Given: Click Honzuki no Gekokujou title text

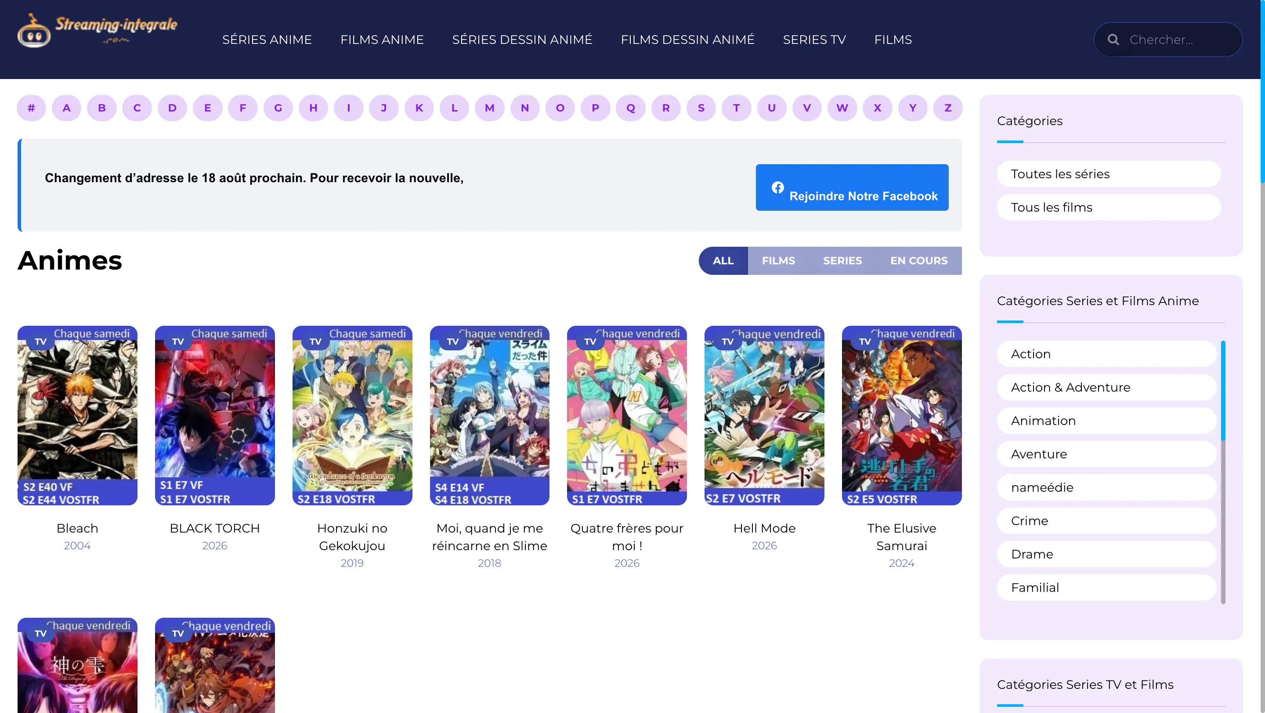Looking at the screenshot, I should click(x=352, y=537).
